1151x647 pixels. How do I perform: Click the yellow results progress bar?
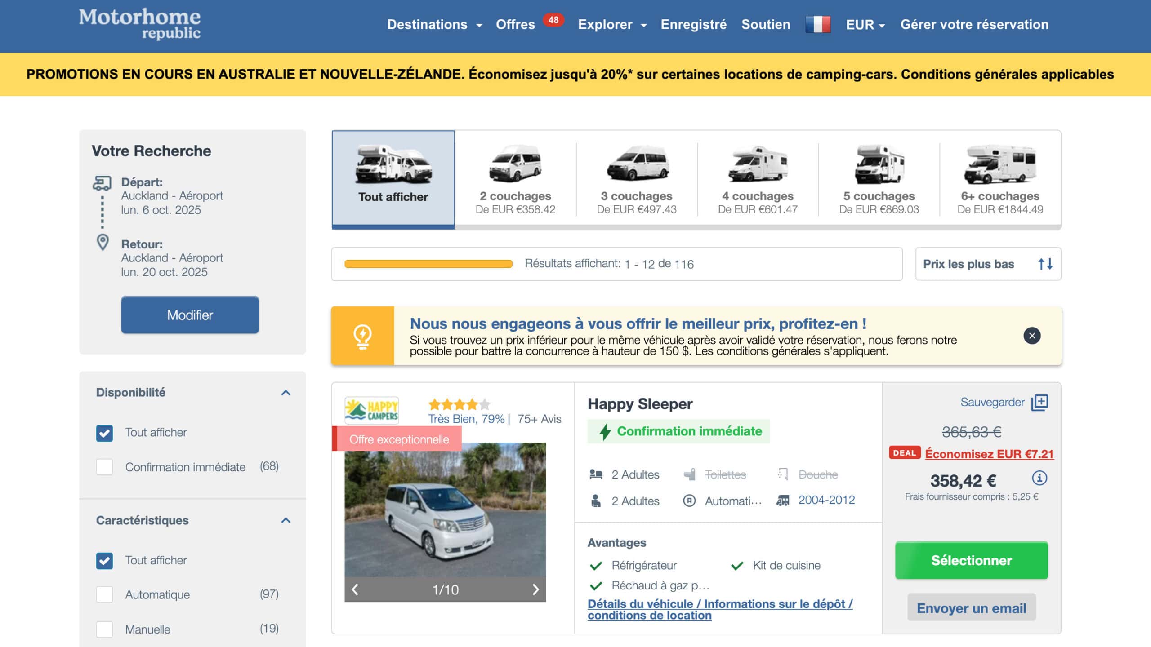point(428,264)
